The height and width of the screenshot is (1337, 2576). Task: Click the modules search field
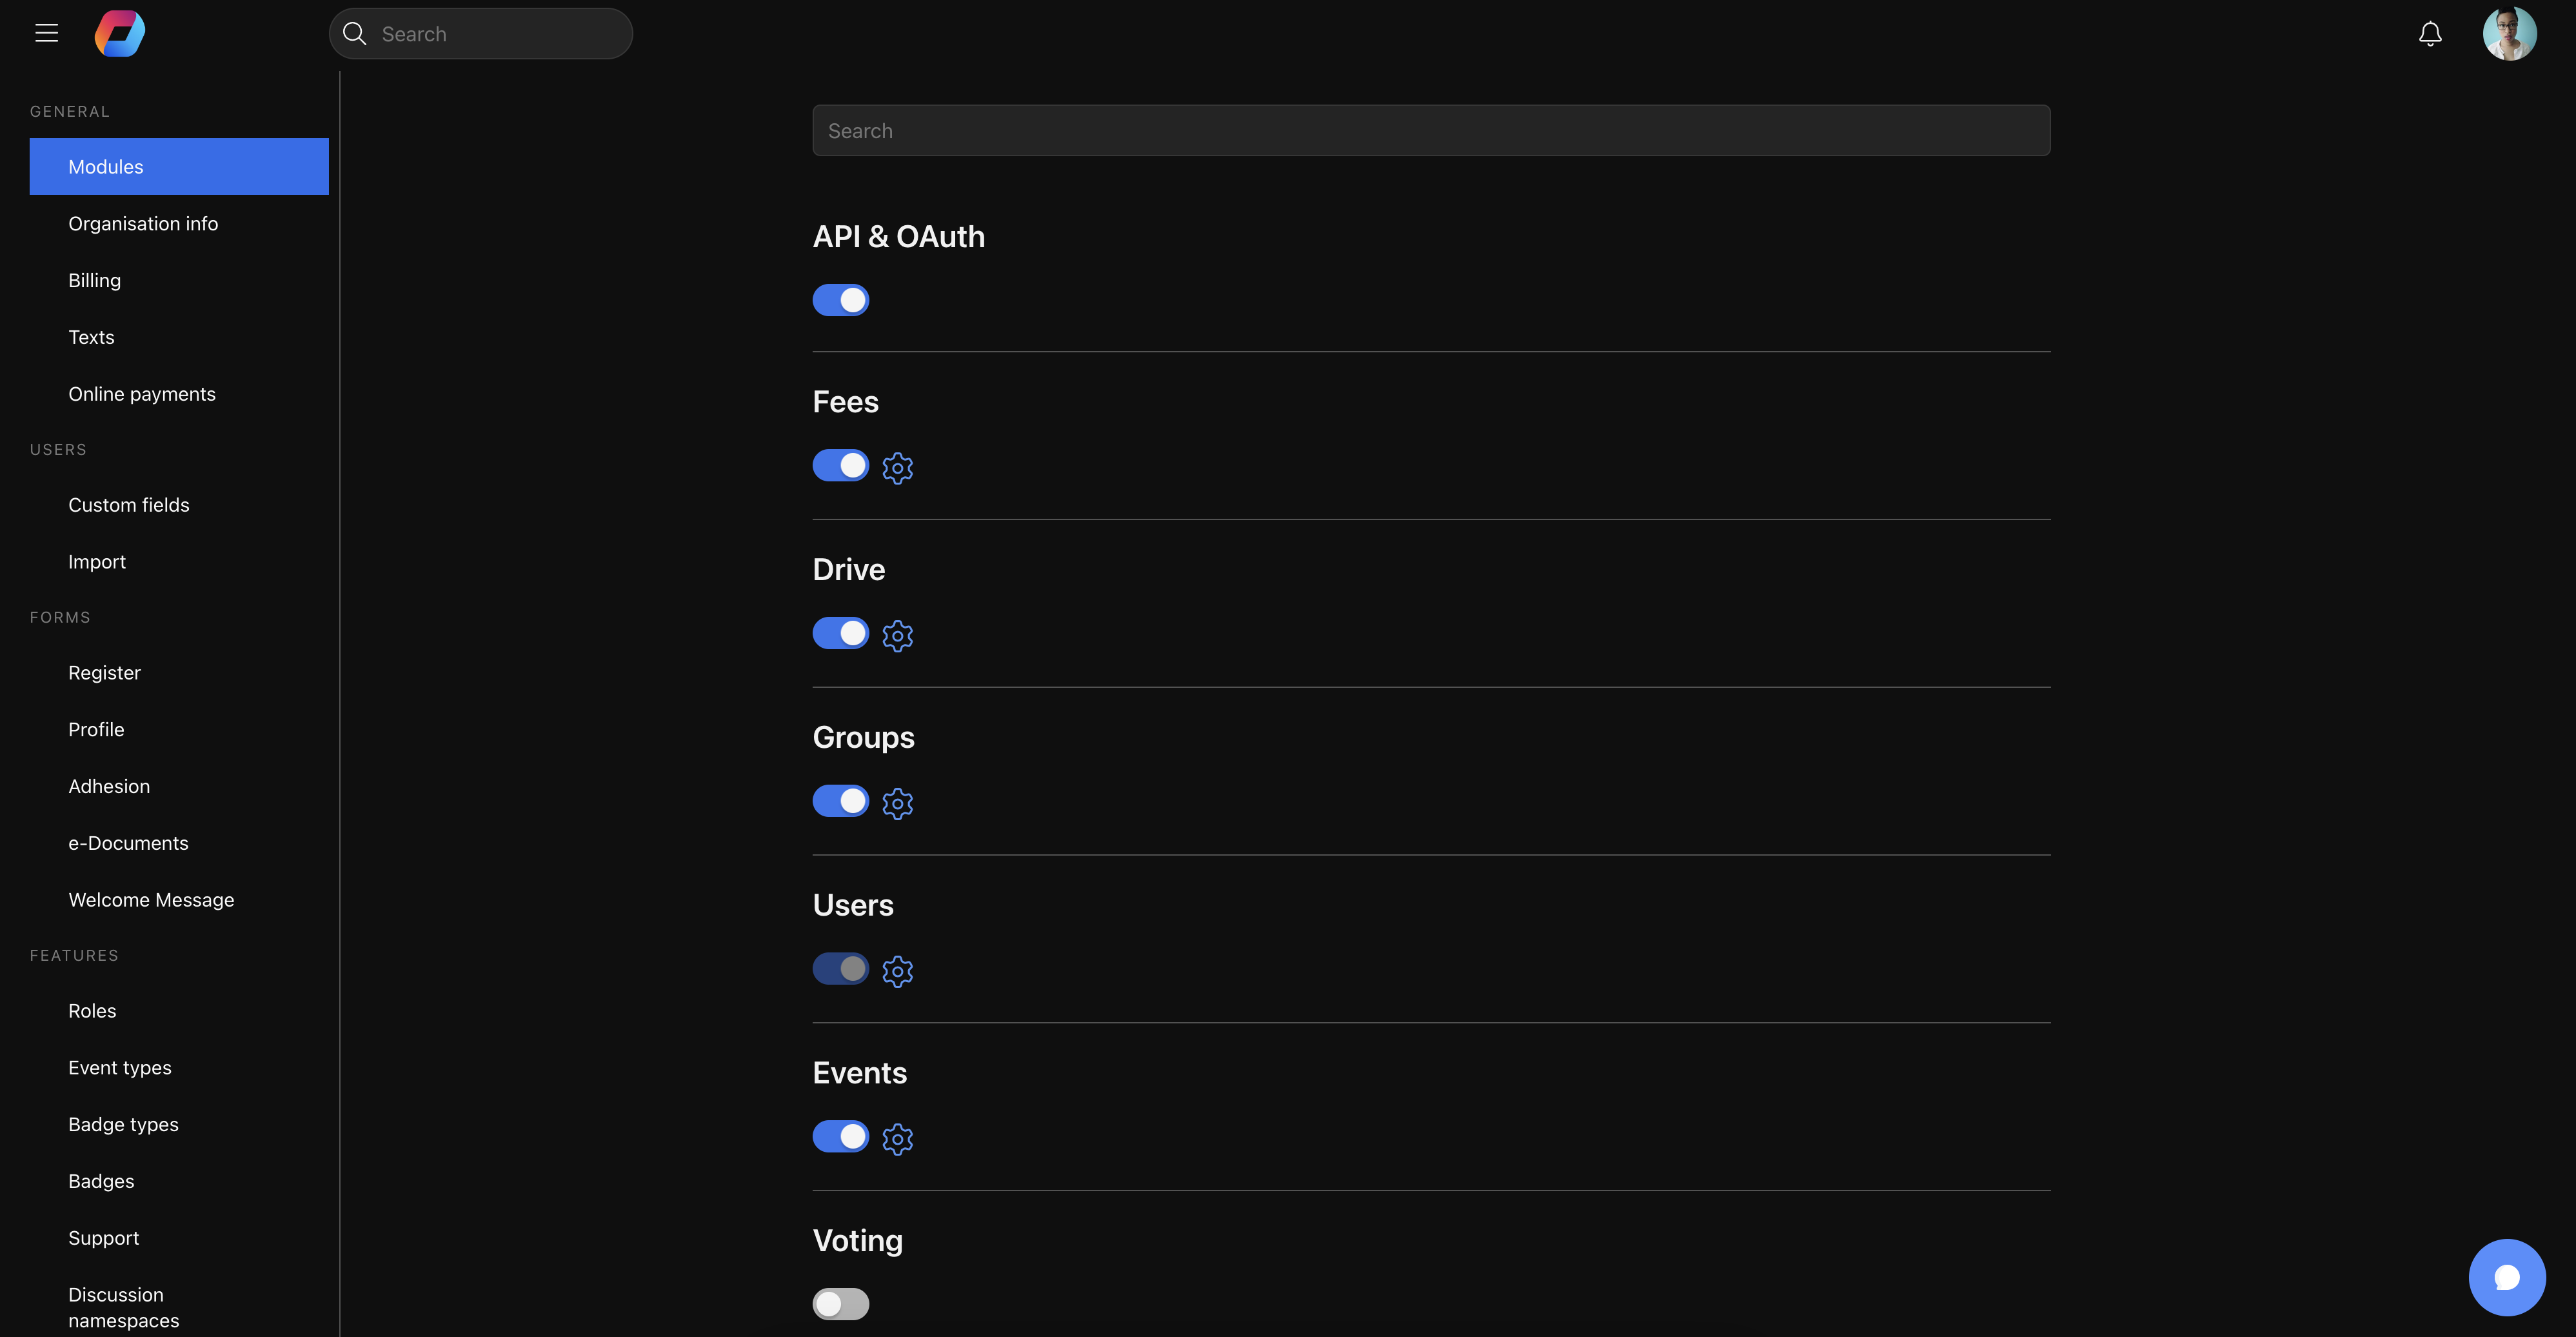click(x=1430, y=130)
